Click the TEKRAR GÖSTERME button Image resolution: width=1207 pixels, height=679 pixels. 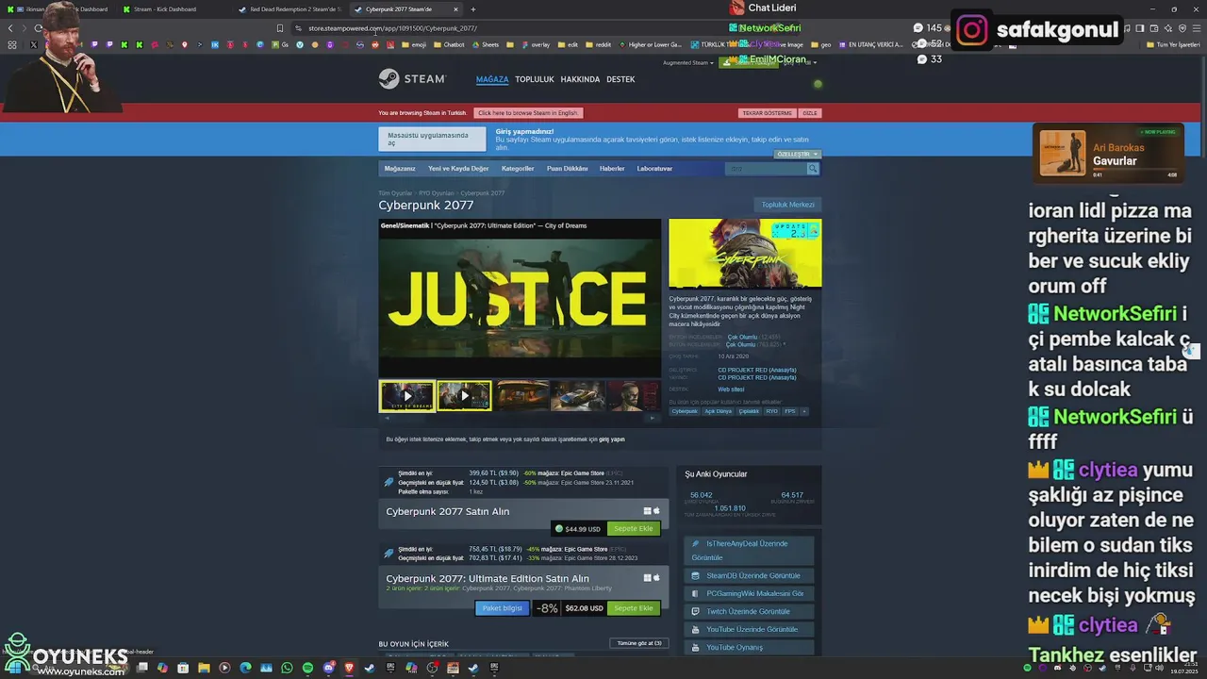[767, 113]
